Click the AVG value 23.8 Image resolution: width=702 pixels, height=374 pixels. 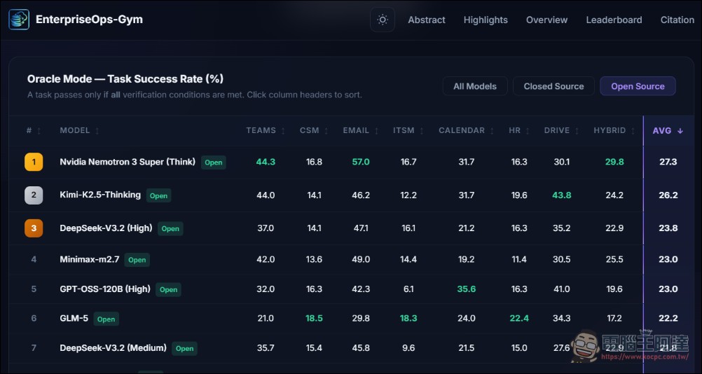(x=668, y=228)
